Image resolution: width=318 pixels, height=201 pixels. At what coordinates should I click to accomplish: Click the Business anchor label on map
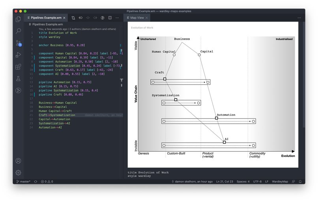182,39
